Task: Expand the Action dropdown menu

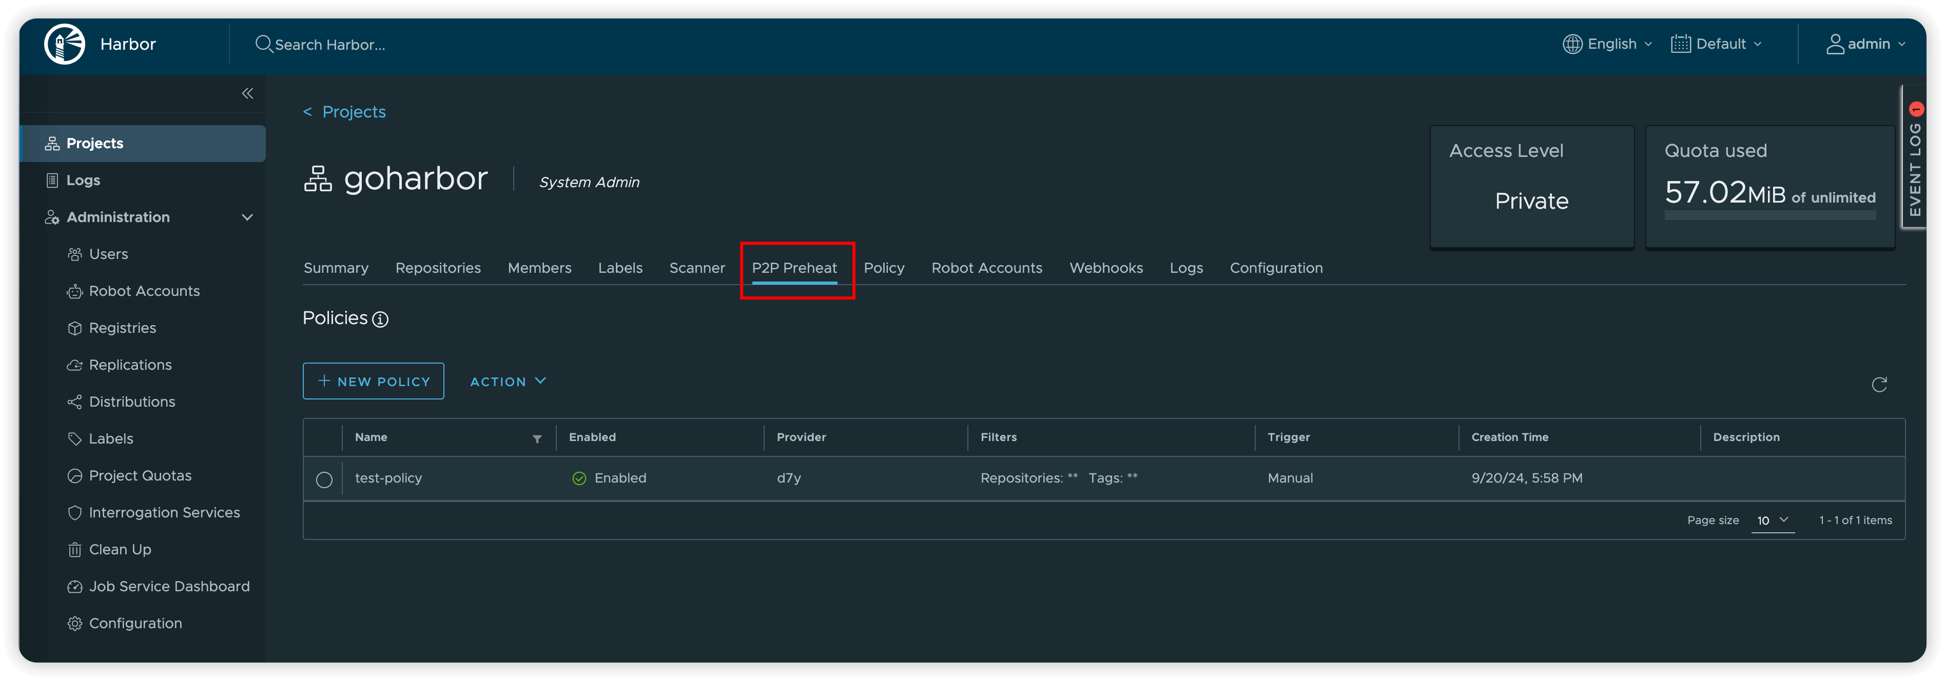Action: point(508,381)
